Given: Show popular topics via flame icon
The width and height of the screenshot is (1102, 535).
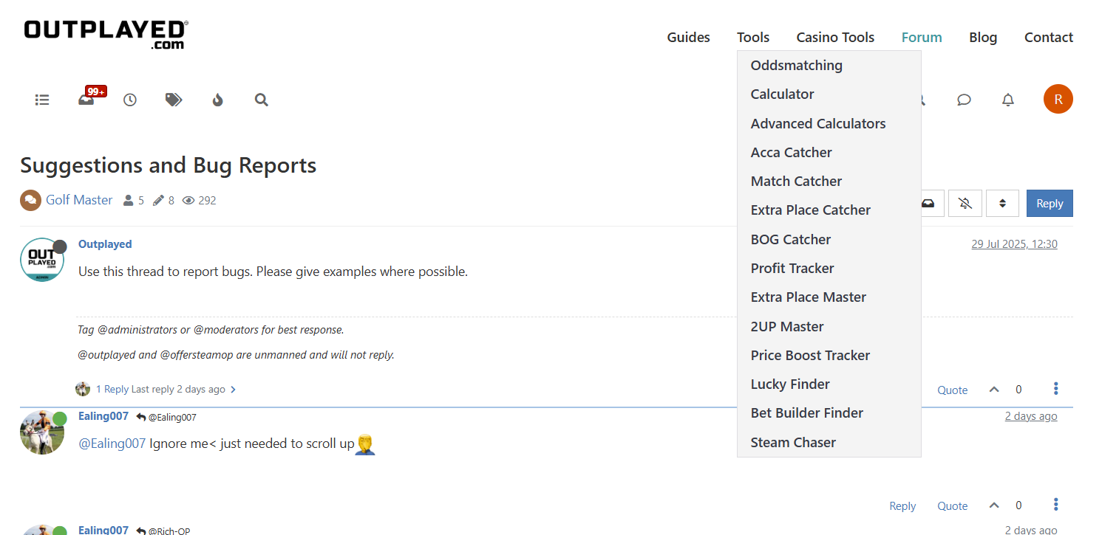Looking at the screenshot, I should [x=217, y=100].
